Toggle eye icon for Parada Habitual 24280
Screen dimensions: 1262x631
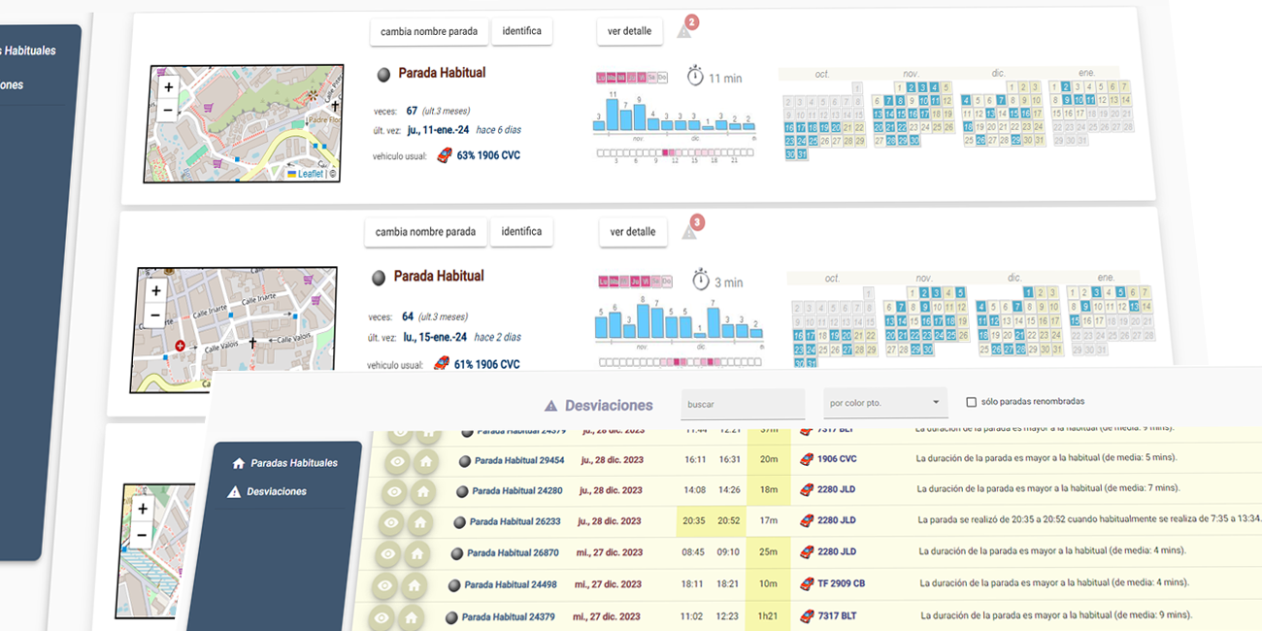coord(395,491)
